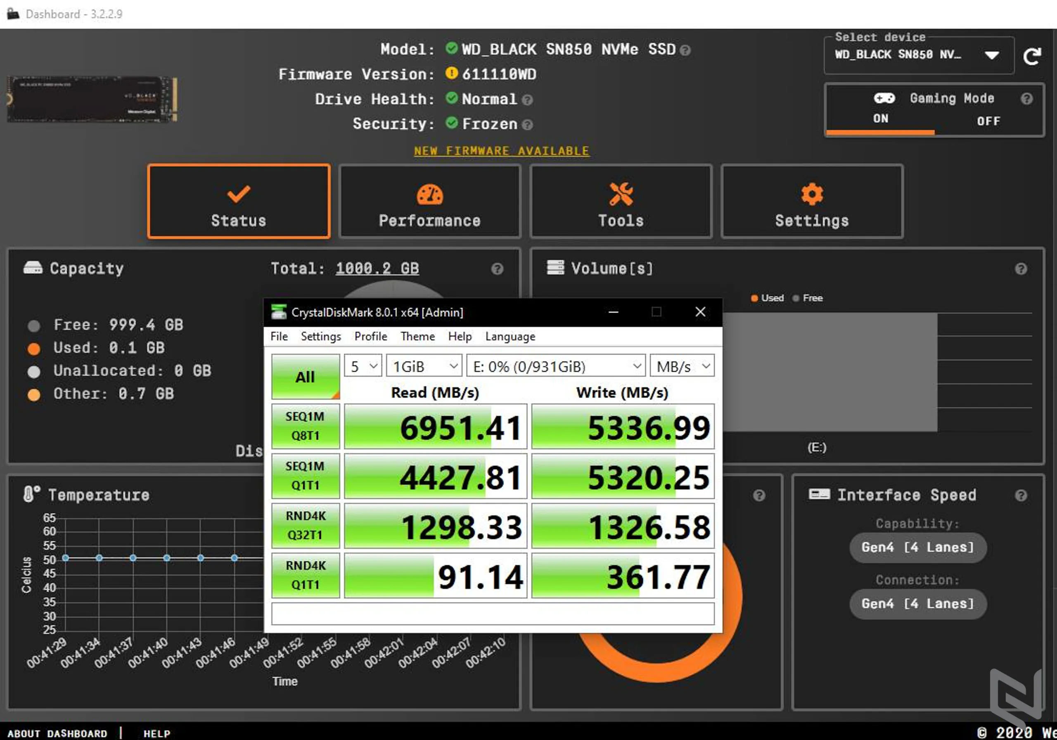Open the Drive Health help icon
Viewport: 1057px width, 740px height.
(x=528, y=100)
